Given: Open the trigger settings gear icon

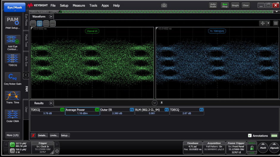Looking at the screenshot, I should pos(57,151).
